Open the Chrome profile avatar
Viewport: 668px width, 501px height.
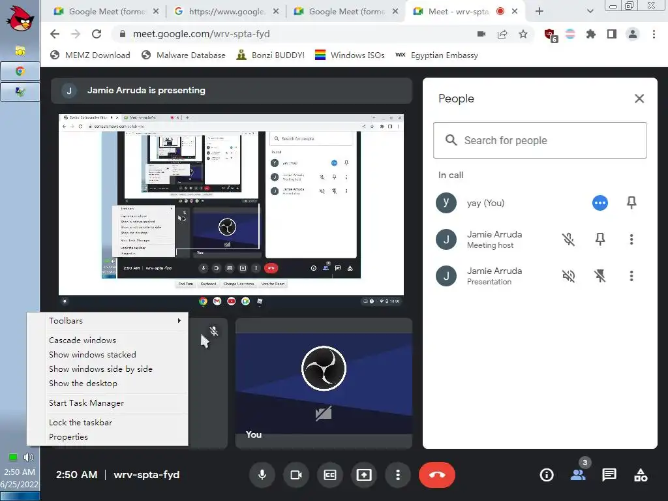coord(633,34)
